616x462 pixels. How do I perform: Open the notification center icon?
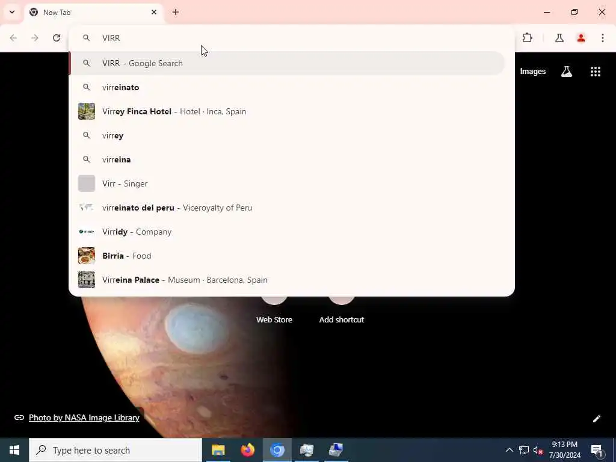597,450
